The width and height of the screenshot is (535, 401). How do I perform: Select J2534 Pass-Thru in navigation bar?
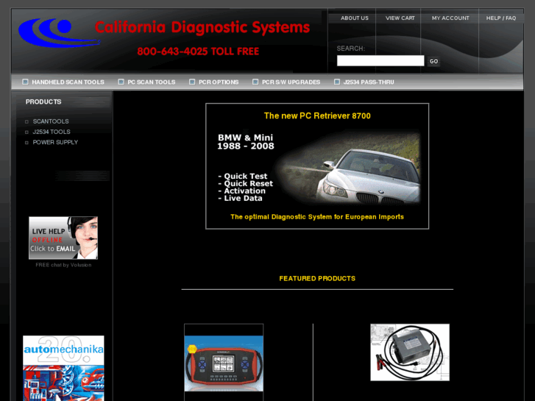[369, 82]
